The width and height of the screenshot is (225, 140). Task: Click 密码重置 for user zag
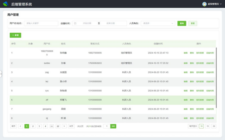click(x=200, y=72)
